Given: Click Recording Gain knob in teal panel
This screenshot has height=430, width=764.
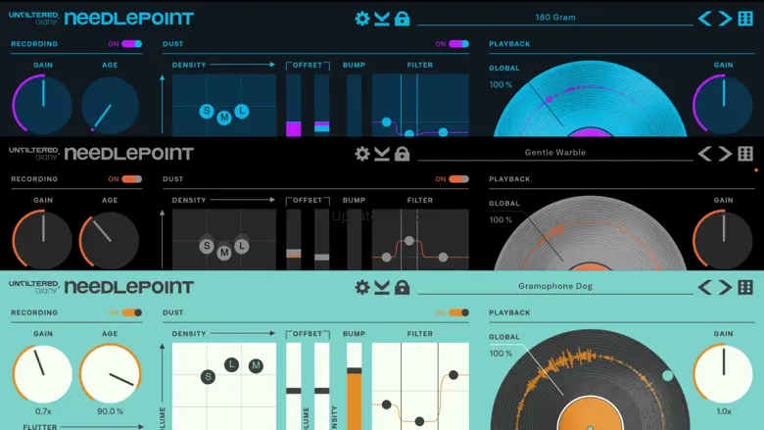Looking at the screenshot, I should (43, 374).
